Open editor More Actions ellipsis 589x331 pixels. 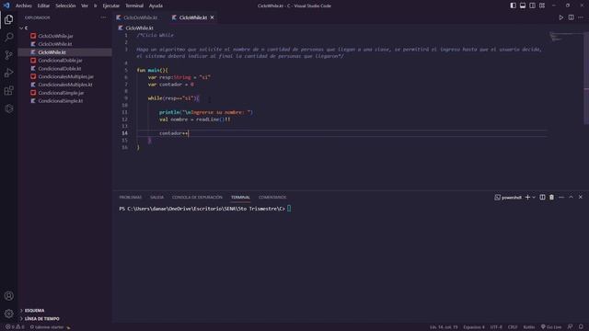[581, 17]
